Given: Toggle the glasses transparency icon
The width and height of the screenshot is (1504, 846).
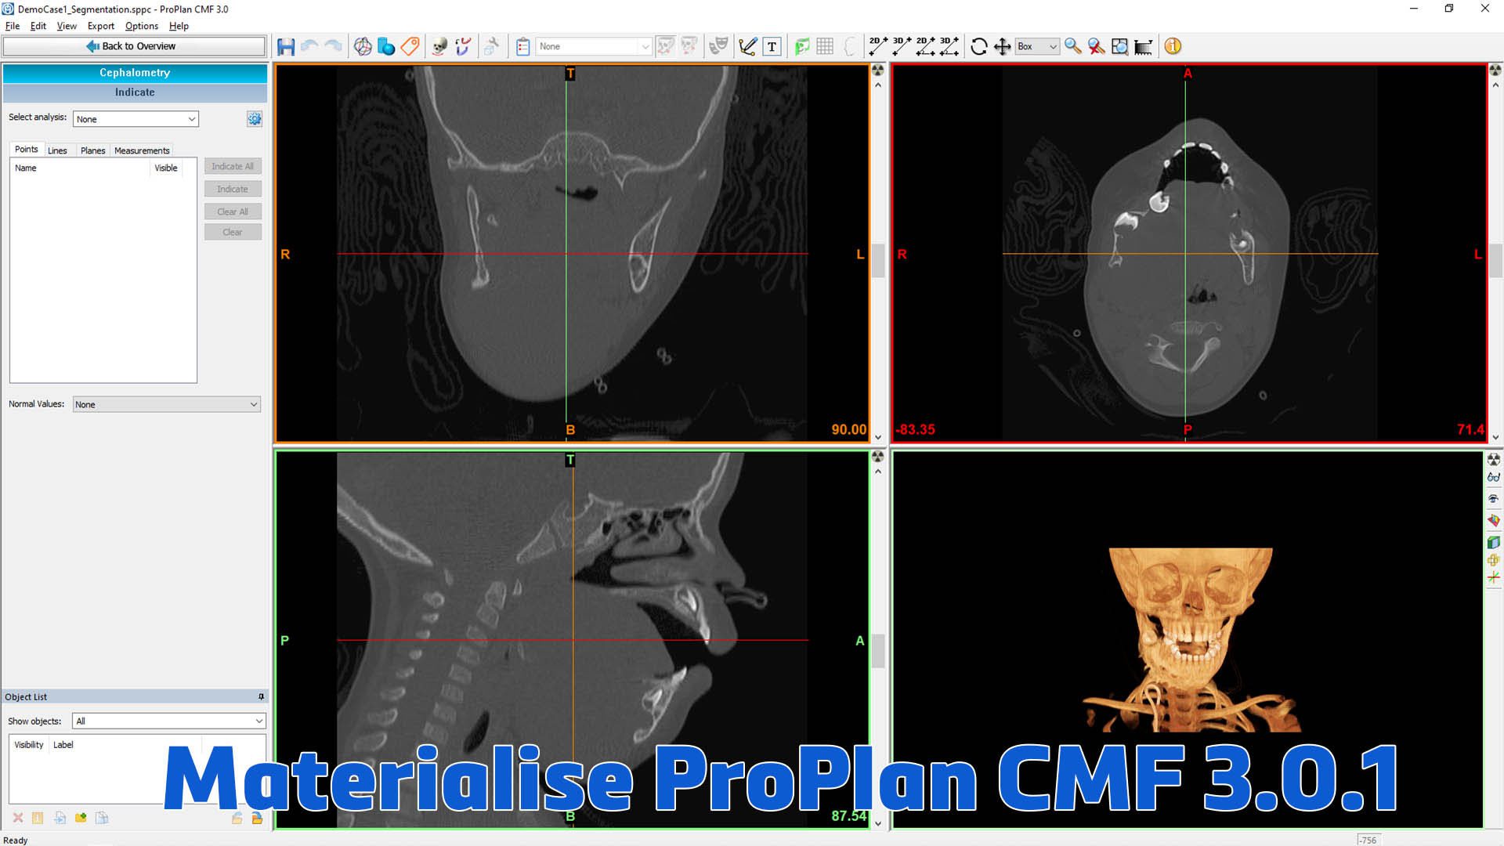Looking at the screenshot, I should click(x=1494, y=478).
